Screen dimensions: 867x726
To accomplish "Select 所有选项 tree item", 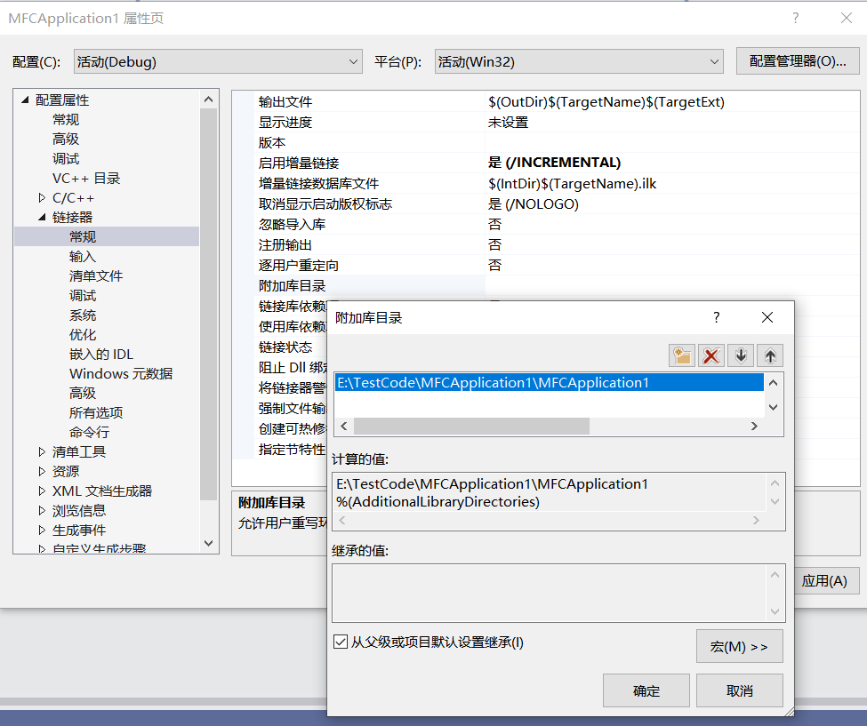I will pos(96,412).
